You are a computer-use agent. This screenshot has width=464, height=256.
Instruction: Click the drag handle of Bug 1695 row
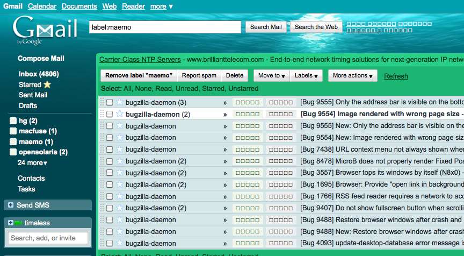102,184
